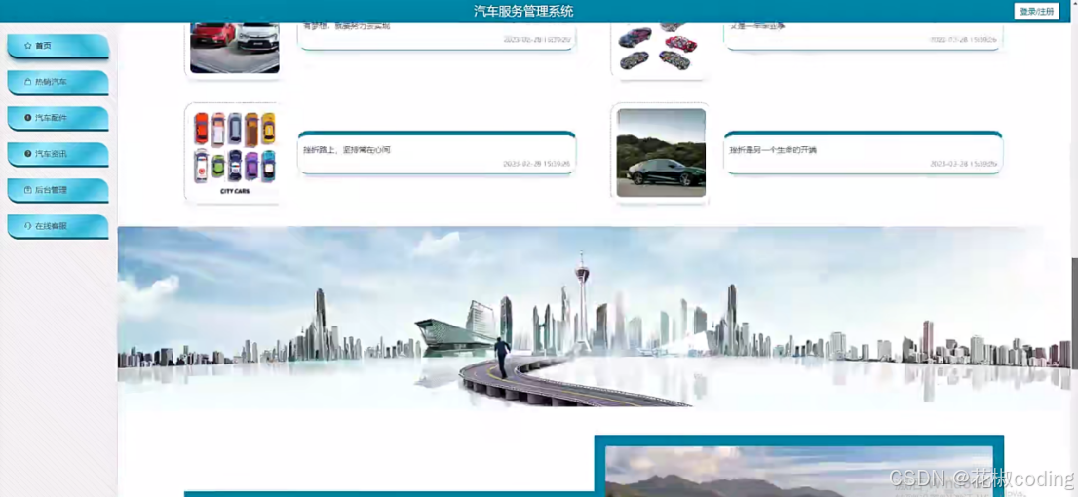Viewport: 1078px width, 498px height.
Task: Click the star icon beside 首页
Action: click(27, 46)
